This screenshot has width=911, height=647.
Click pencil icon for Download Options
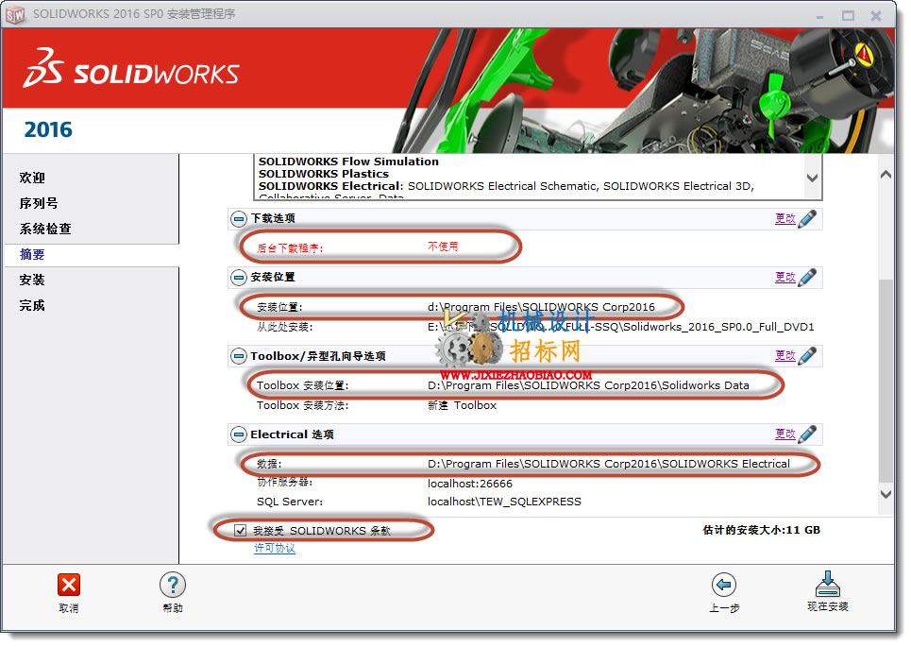(x=807, y=218)
